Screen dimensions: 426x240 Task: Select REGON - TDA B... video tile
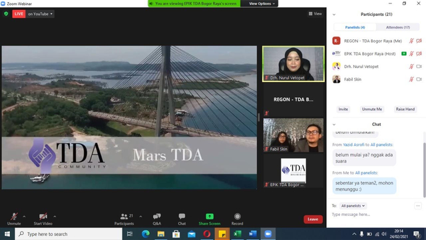click(294, 99)
